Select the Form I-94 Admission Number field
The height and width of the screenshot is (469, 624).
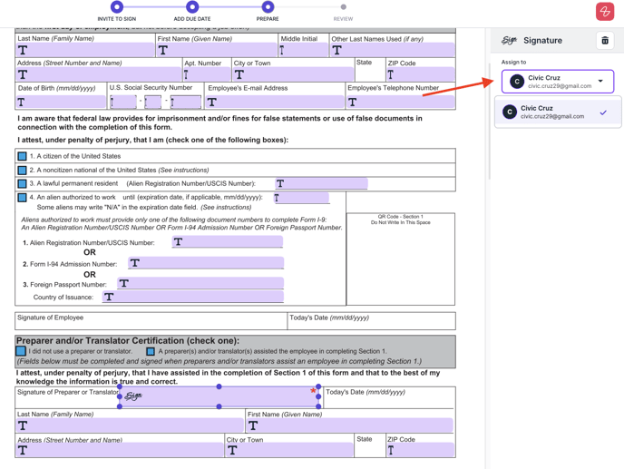[206, 263]
